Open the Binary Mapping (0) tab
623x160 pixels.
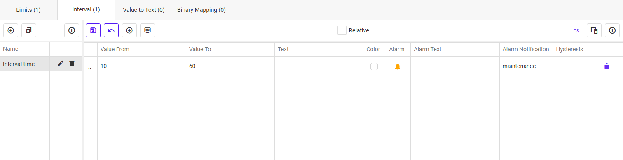coord(201,10)
